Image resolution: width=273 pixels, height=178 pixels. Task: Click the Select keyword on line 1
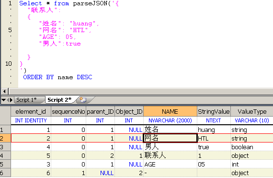[31, 3]
